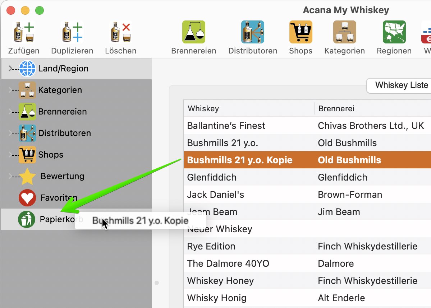The image size is (431, 308).
Task: Open Kategorien from the toolbar
Action: point(344,32)
